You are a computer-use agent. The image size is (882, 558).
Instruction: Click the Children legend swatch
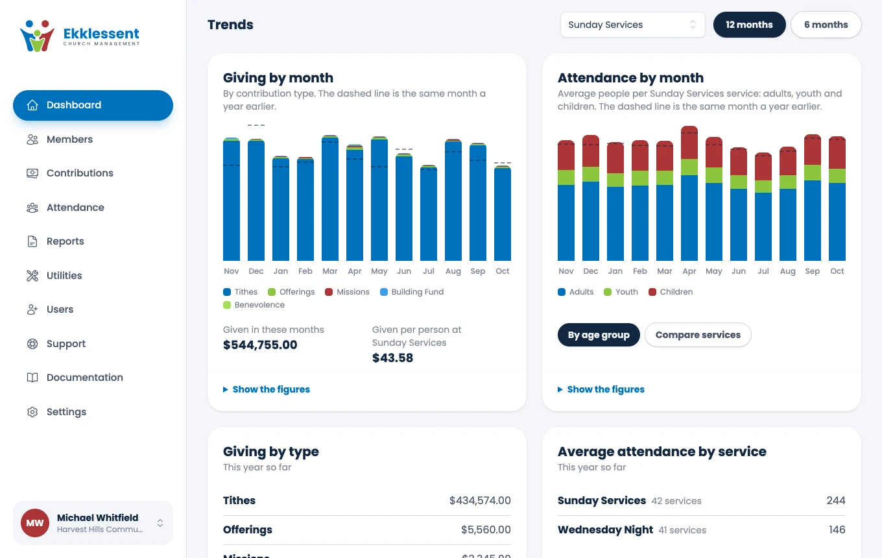click(652, 292)
